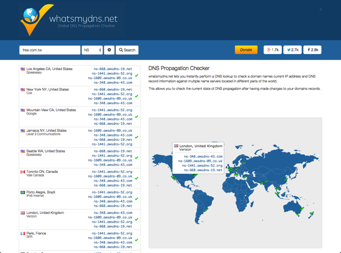Click green checkmark for Toronto row
The height and width of the screenshot is (253, 341).
point(137,178)
